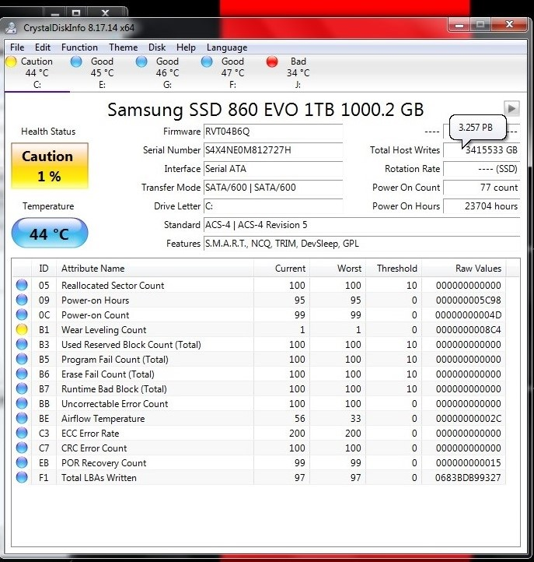The image size is (534, 562).
Task: Maximize the background window behind CrystalDiskInfo
Action: (76, 12)
